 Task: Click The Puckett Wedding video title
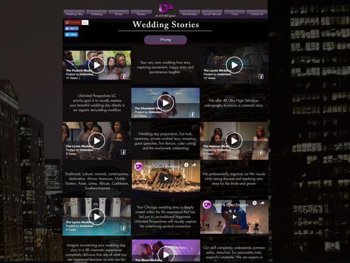(78, 70)
